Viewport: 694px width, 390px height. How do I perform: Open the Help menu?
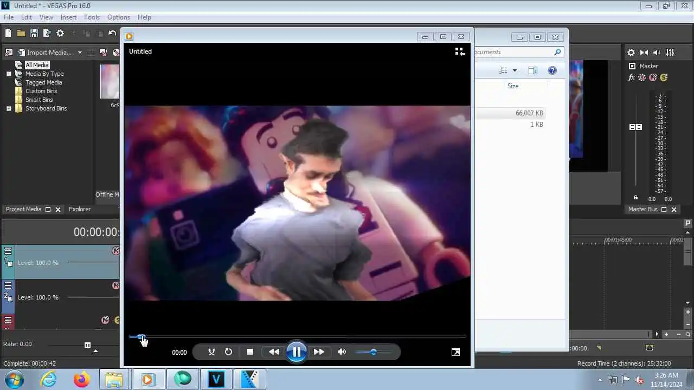[144, 17]
